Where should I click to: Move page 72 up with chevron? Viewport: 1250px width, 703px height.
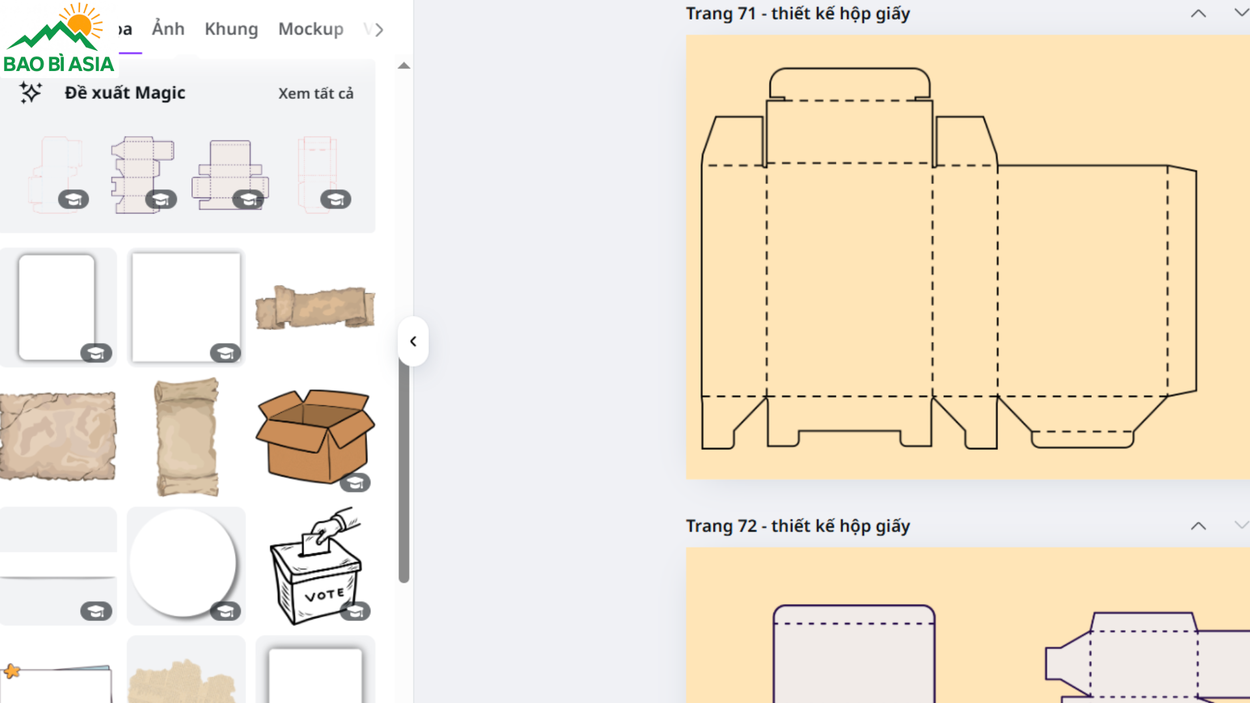(1198, 526)
